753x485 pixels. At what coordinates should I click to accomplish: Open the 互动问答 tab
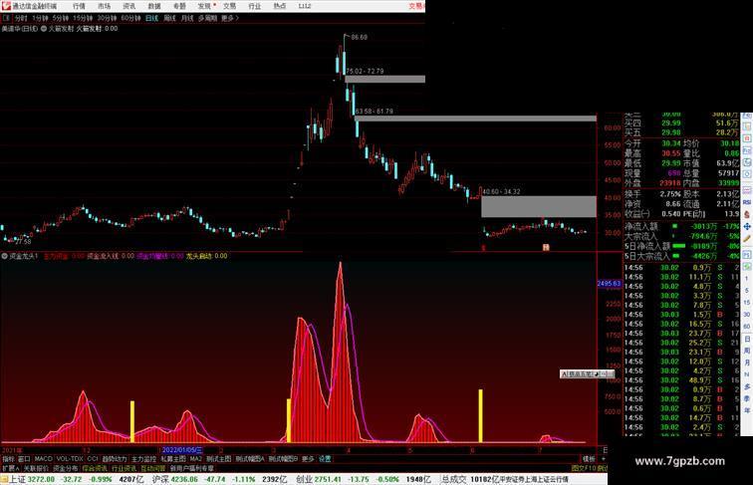(x=153, y=468)
